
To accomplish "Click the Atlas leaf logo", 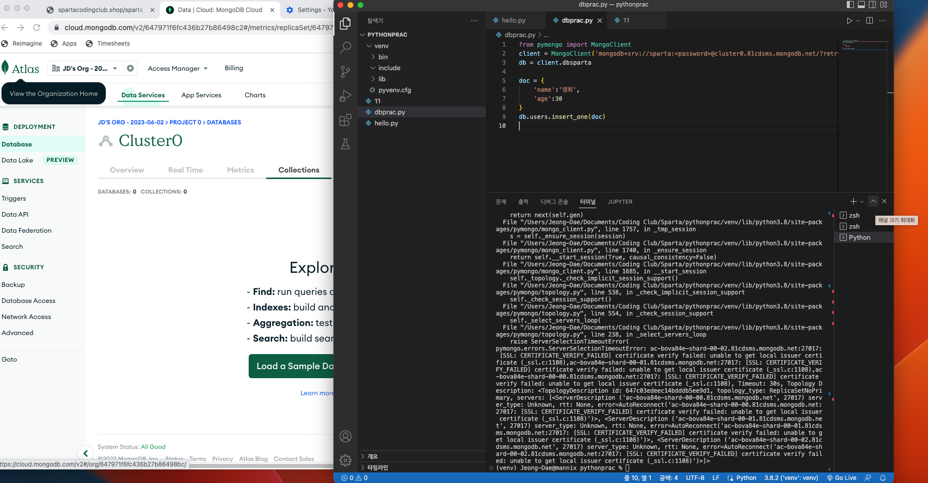I will [5, 68].
